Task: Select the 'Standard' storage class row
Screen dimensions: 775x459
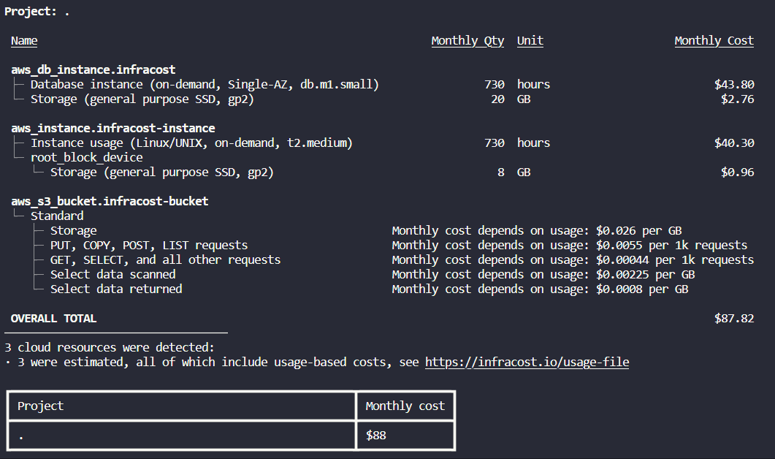Action: 57,216
